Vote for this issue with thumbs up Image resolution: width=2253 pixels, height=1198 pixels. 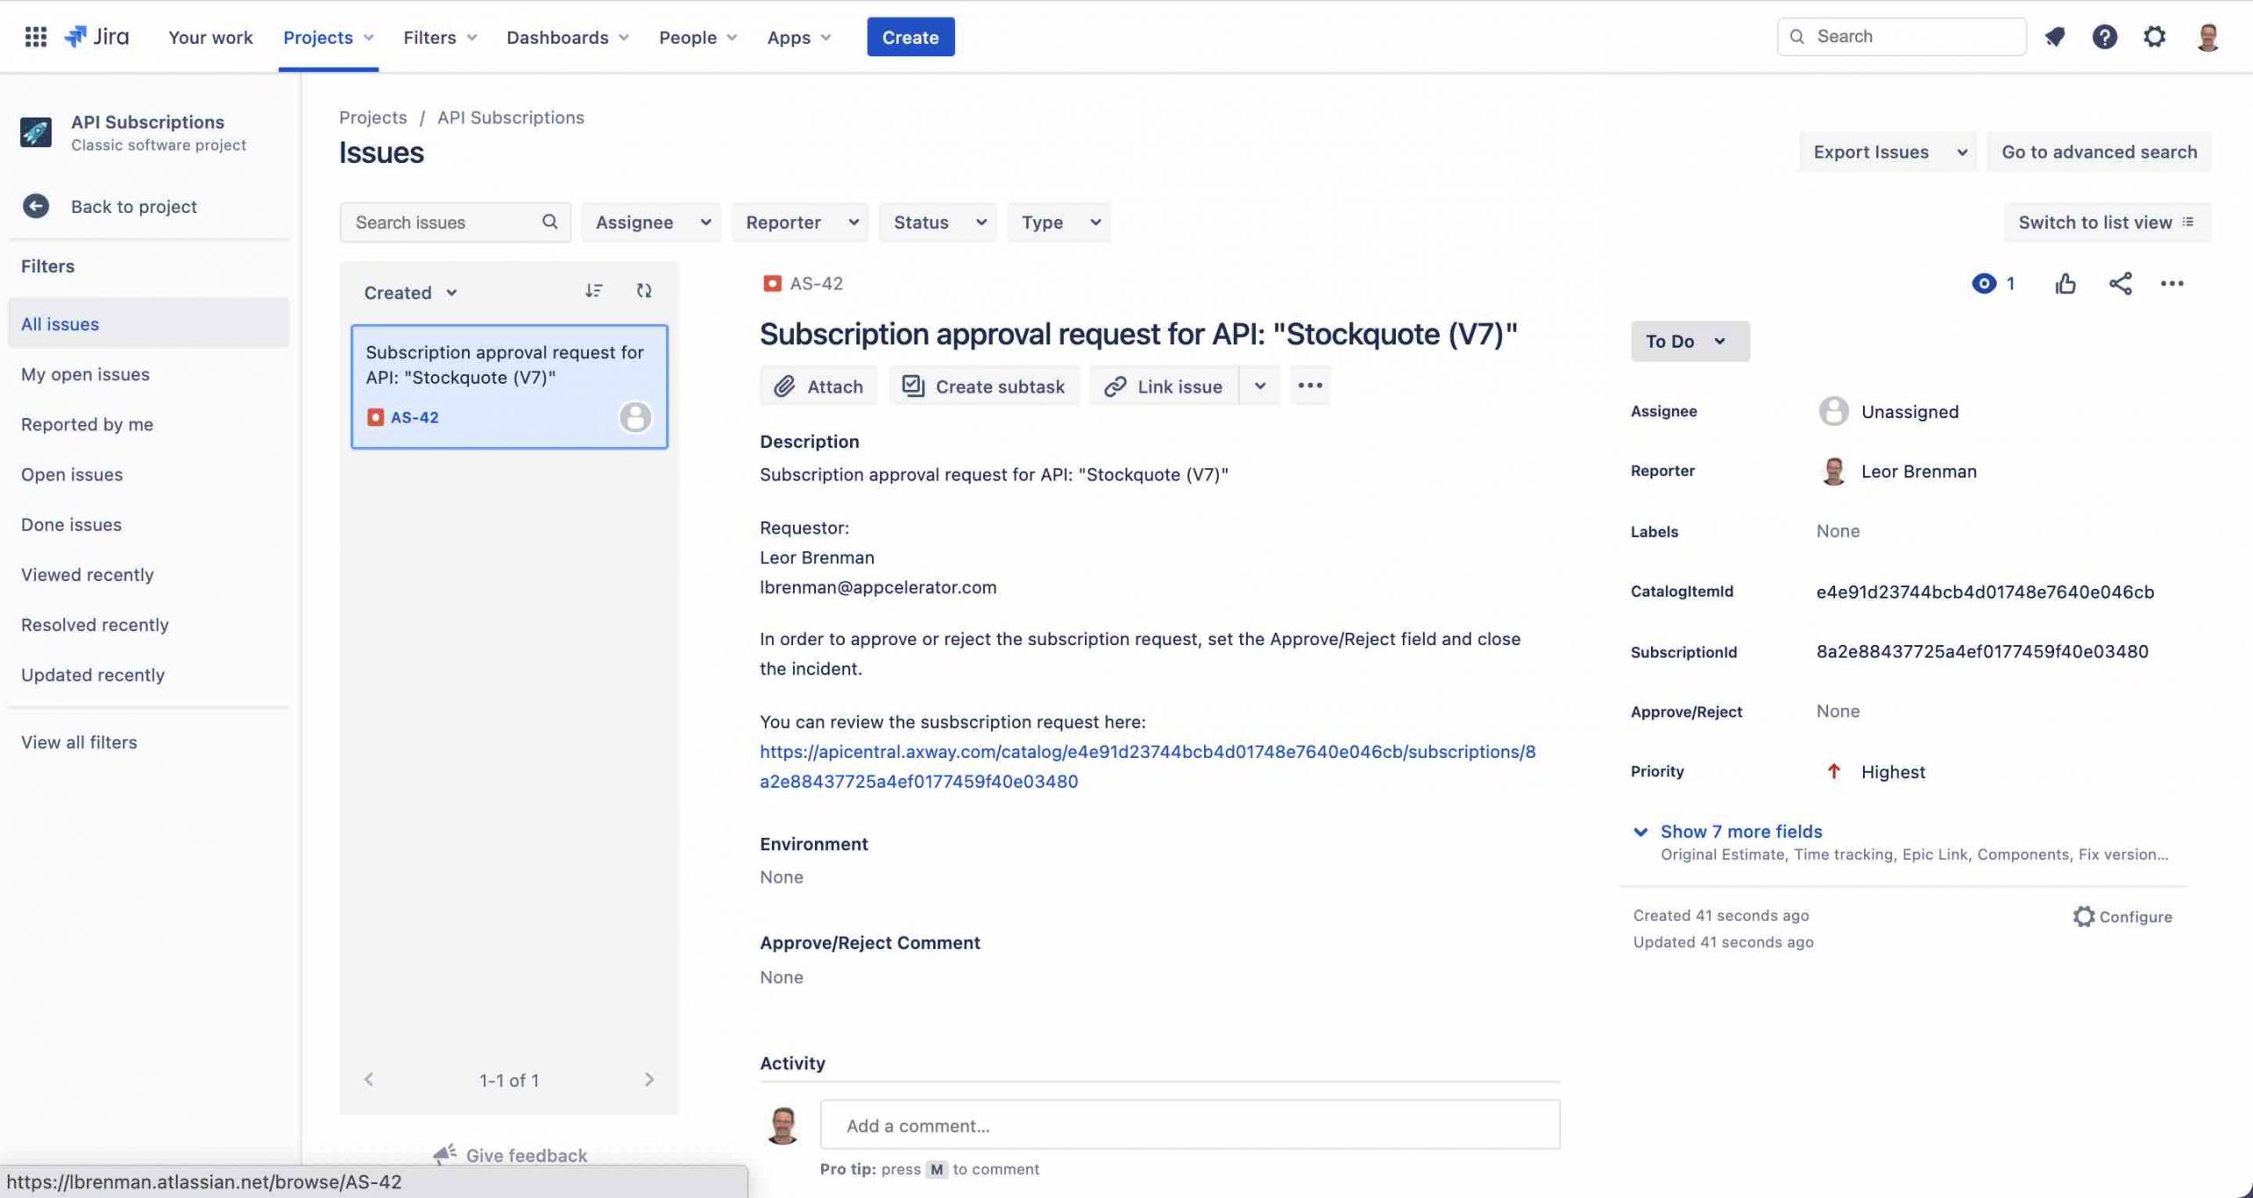pyautogui.click(x=2065, y=283)
